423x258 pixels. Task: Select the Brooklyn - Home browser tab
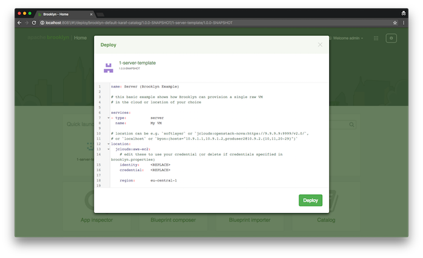57,13
